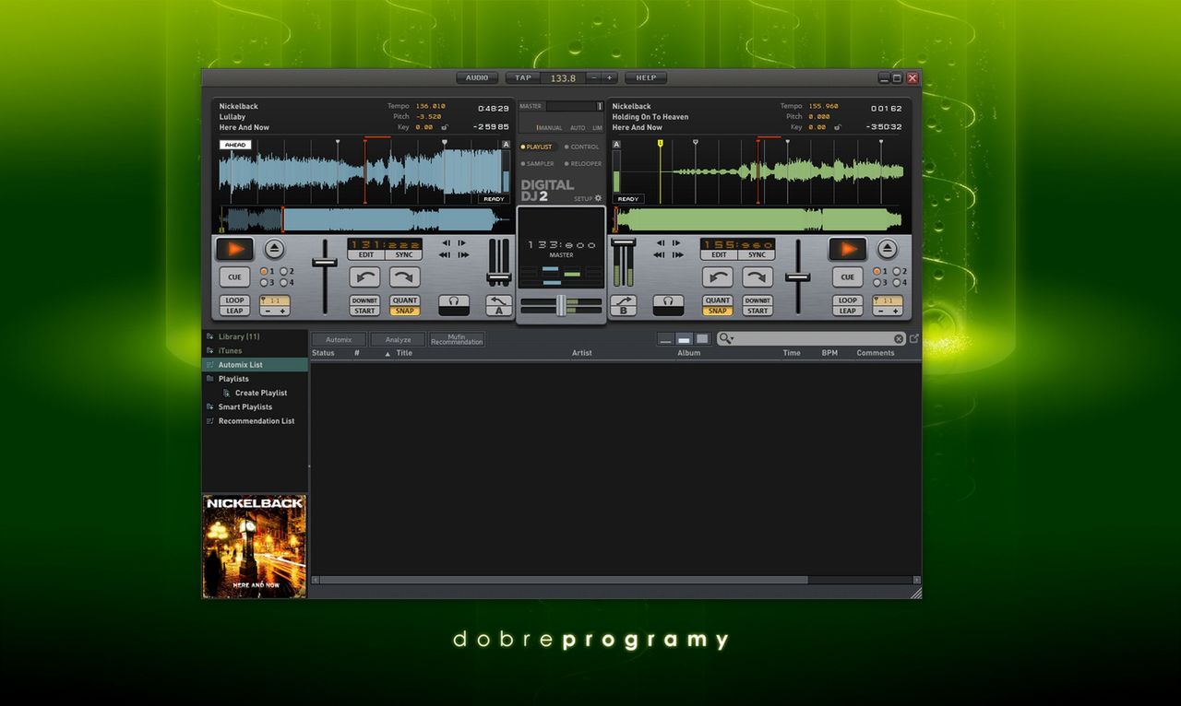Increase loop length on deck A

[x=282, y=312]
